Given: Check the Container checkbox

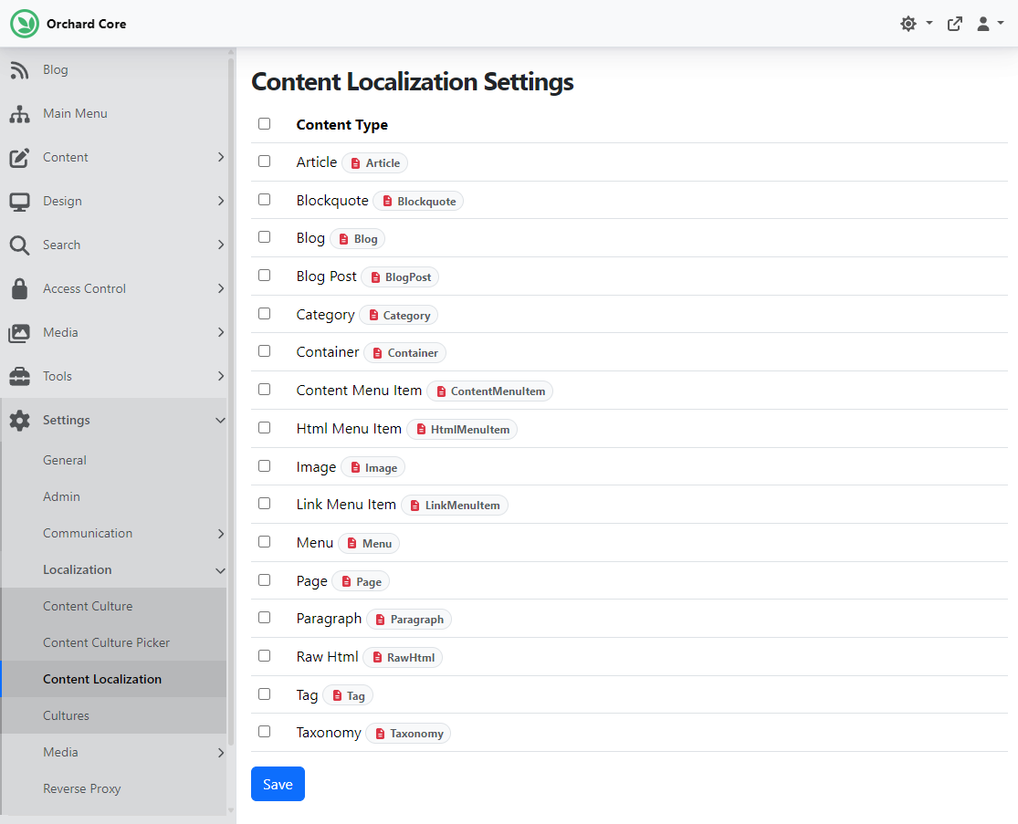Looking at the screenshot, I should [264, 351].
